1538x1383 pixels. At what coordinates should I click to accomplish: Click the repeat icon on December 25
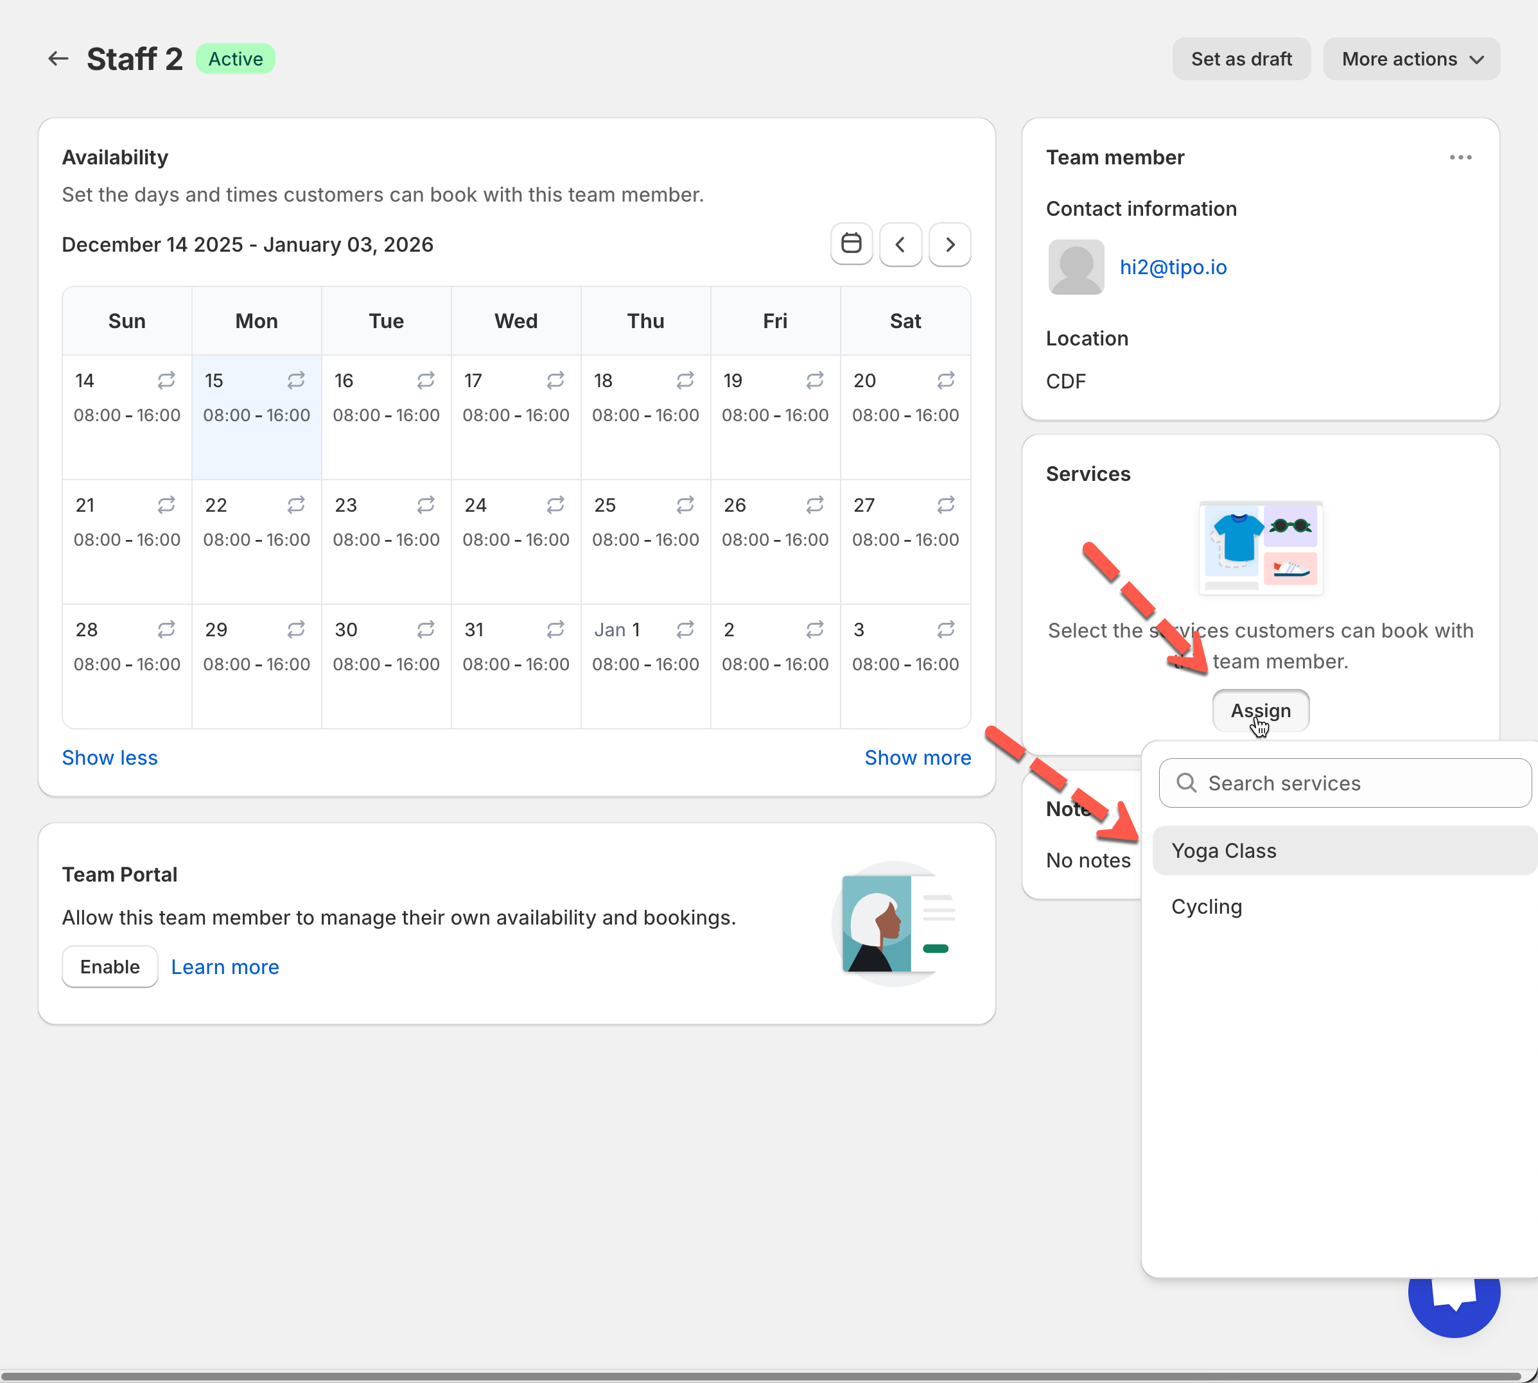685,505
